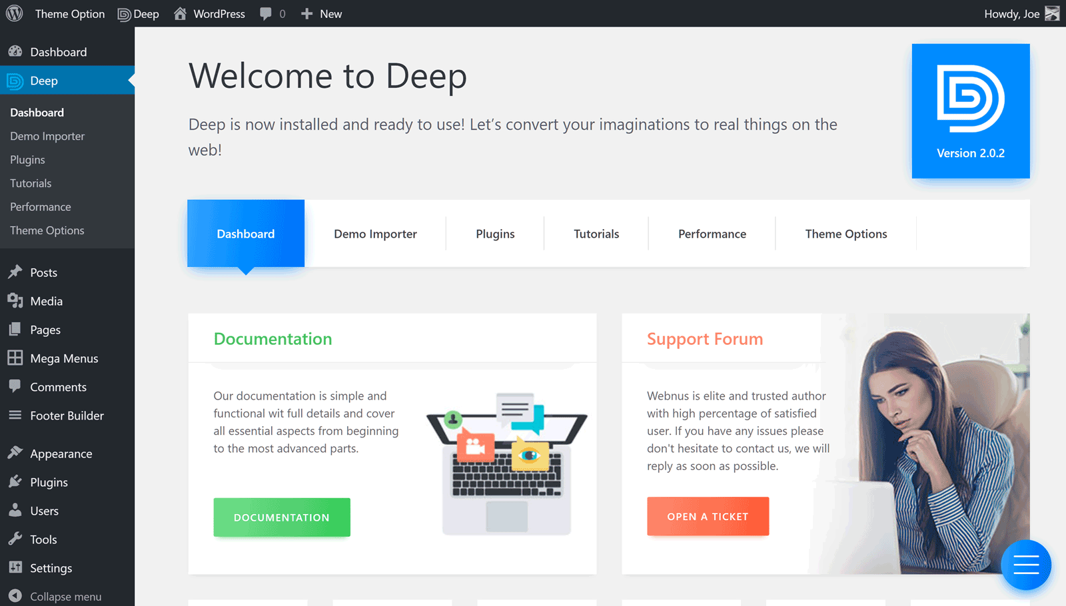Screen dimensions: 1066x606
Task: Open the Tools sidebar menu
Action: point(67,539)
